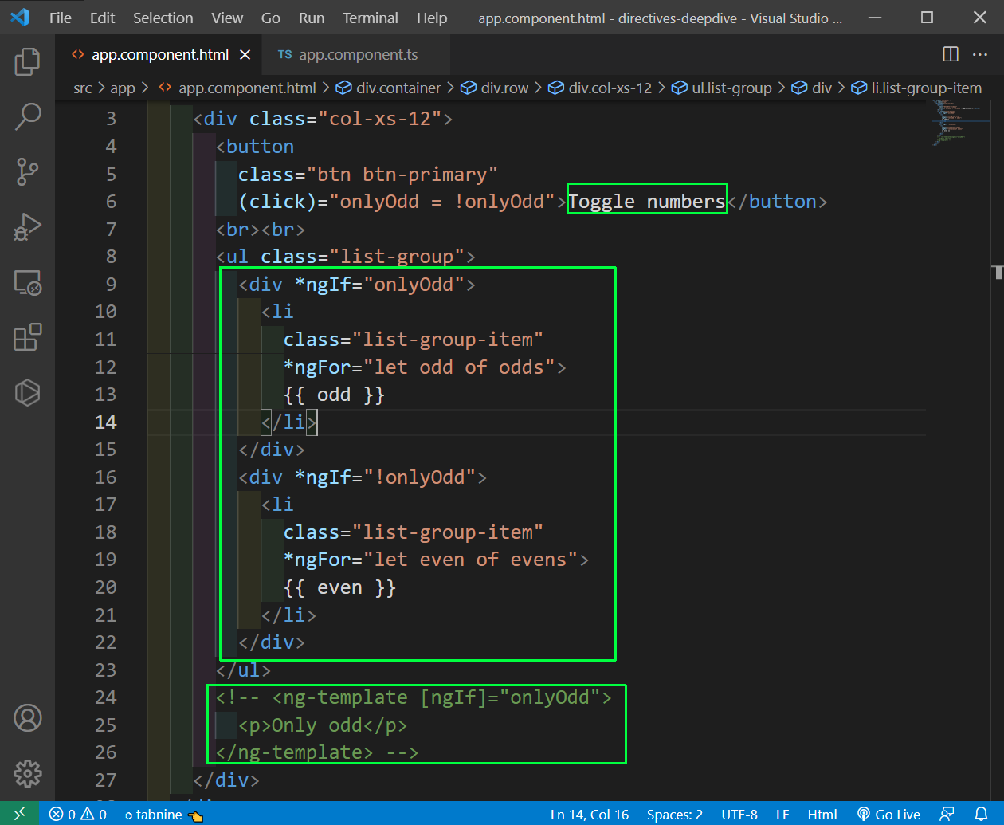1004x825 pixels.
Task: Open the Help menu
Action: click(432, 18)
